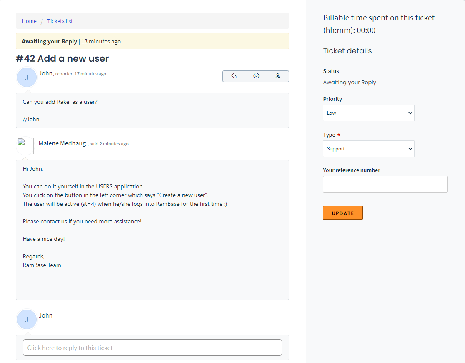
Task: Click the reply arrow icon on John's message
Action: click(233, 76)
